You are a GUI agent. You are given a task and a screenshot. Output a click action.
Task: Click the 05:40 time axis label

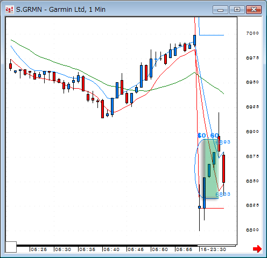111,249
